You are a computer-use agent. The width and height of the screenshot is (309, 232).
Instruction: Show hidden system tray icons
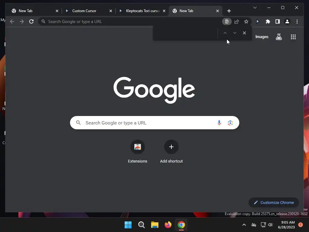244,225
